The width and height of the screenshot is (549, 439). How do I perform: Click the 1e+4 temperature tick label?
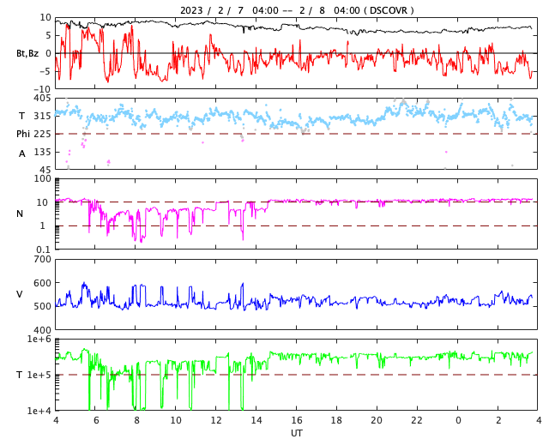click(x=39, y=411)
